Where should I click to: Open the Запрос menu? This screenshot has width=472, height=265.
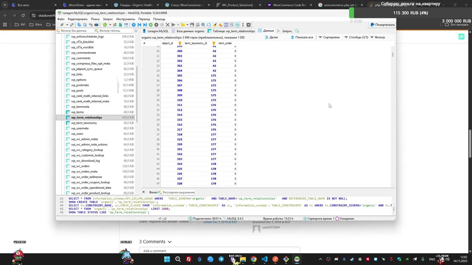[108, 19]
